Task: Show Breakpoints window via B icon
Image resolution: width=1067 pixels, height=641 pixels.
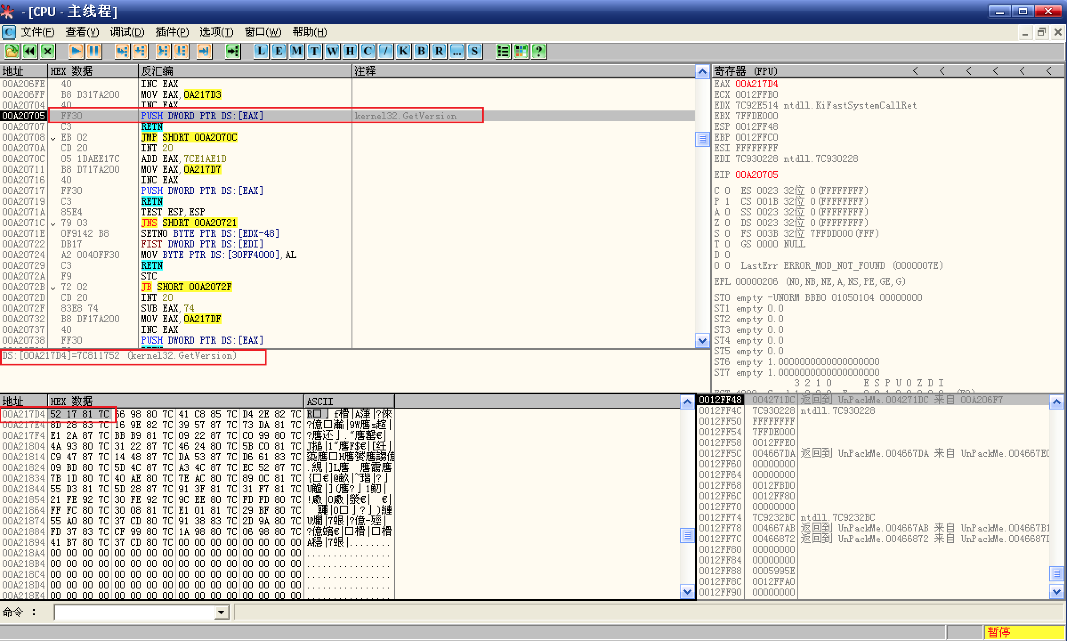Action: 421,51
